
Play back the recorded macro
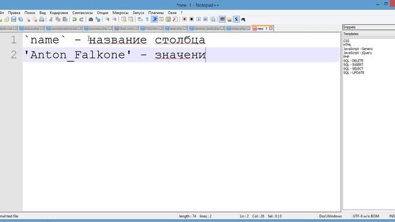(199, 19)
